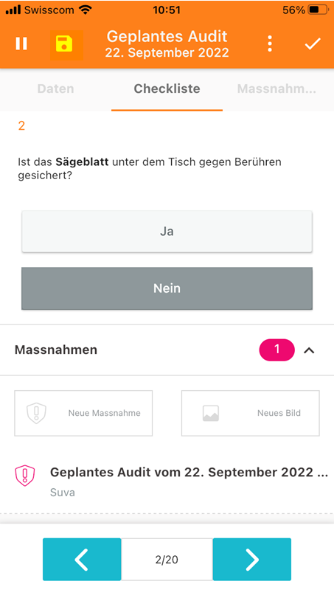
Task: Answer Ja to the Sägeblatt question
Action: pyautogui.click(x=167, y=232)
